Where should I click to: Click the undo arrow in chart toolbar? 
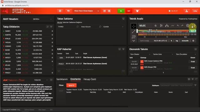pyautogui.click(x=178, y=26)
